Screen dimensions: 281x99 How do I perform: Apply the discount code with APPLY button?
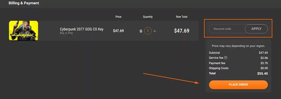[256, 29]
